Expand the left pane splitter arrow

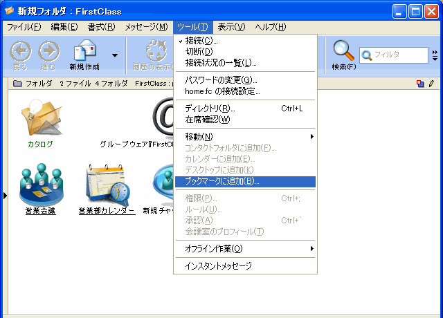coord(4,196)
